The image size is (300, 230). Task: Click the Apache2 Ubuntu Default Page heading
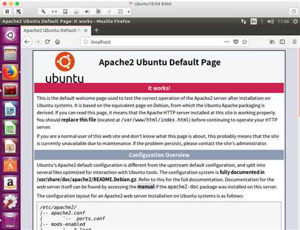point(160,62)
